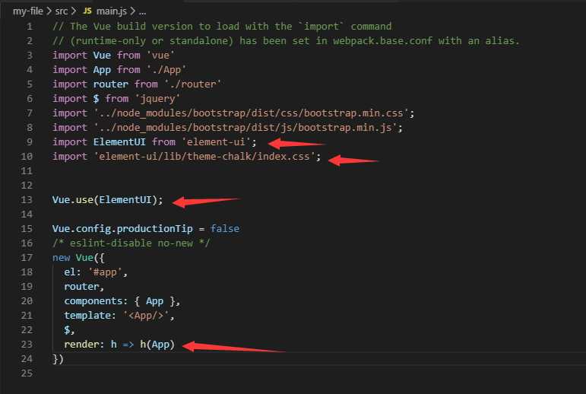The height and width of the screenshot is (394, 586).
Task: Click 'new Vue({' on line 17
Action: [x=78, y=257]
